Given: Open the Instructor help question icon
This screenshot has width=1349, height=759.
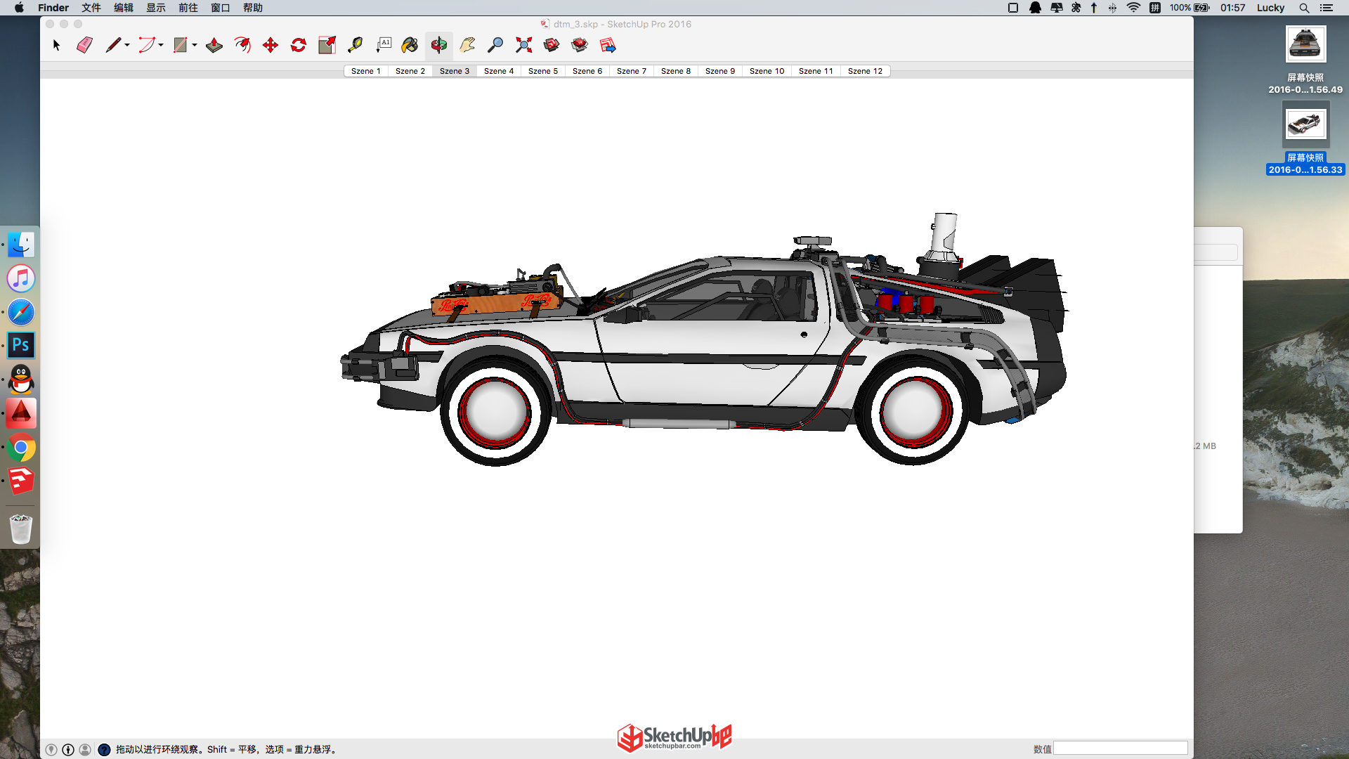Looking at the screenshot, I should pos(104,750).
